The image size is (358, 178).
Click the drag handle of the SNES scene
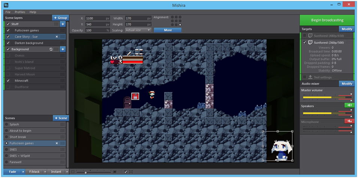pyautogui.click(x=62, y=150)
